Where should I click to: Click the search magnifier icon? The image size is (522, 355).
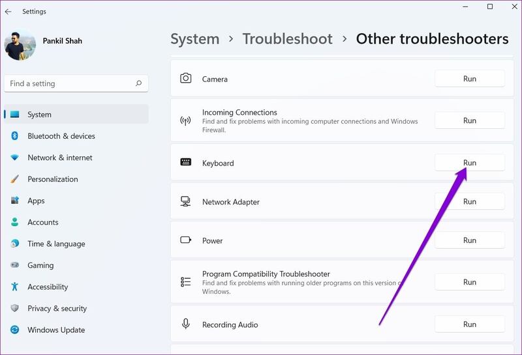pyautogui.click(x=138, y=83)
